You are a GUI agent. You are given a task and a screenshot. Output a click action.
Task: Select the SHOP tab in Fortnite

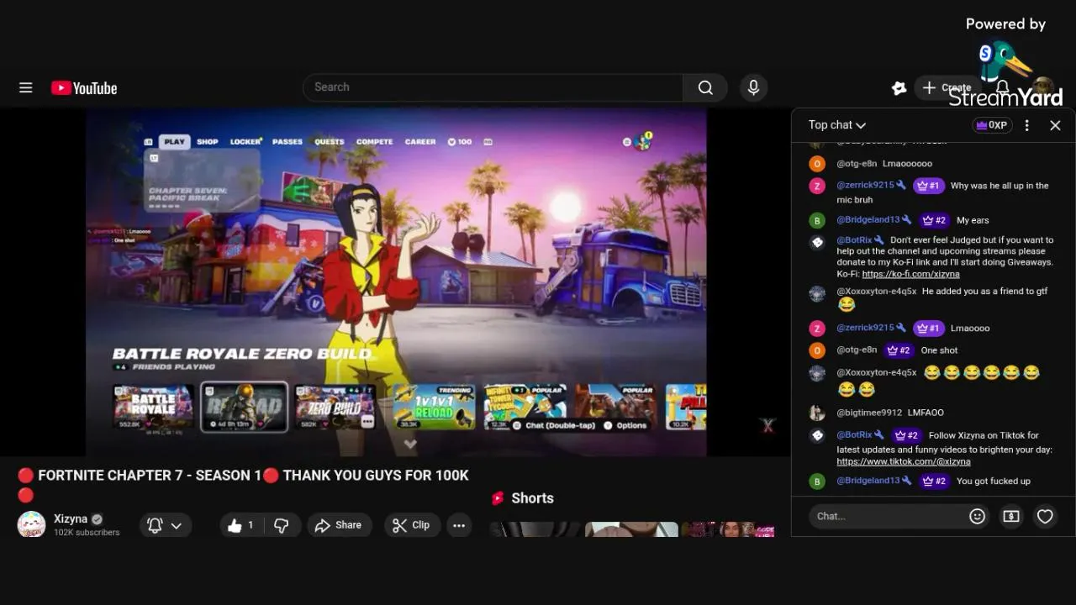(x=208, y=142)
